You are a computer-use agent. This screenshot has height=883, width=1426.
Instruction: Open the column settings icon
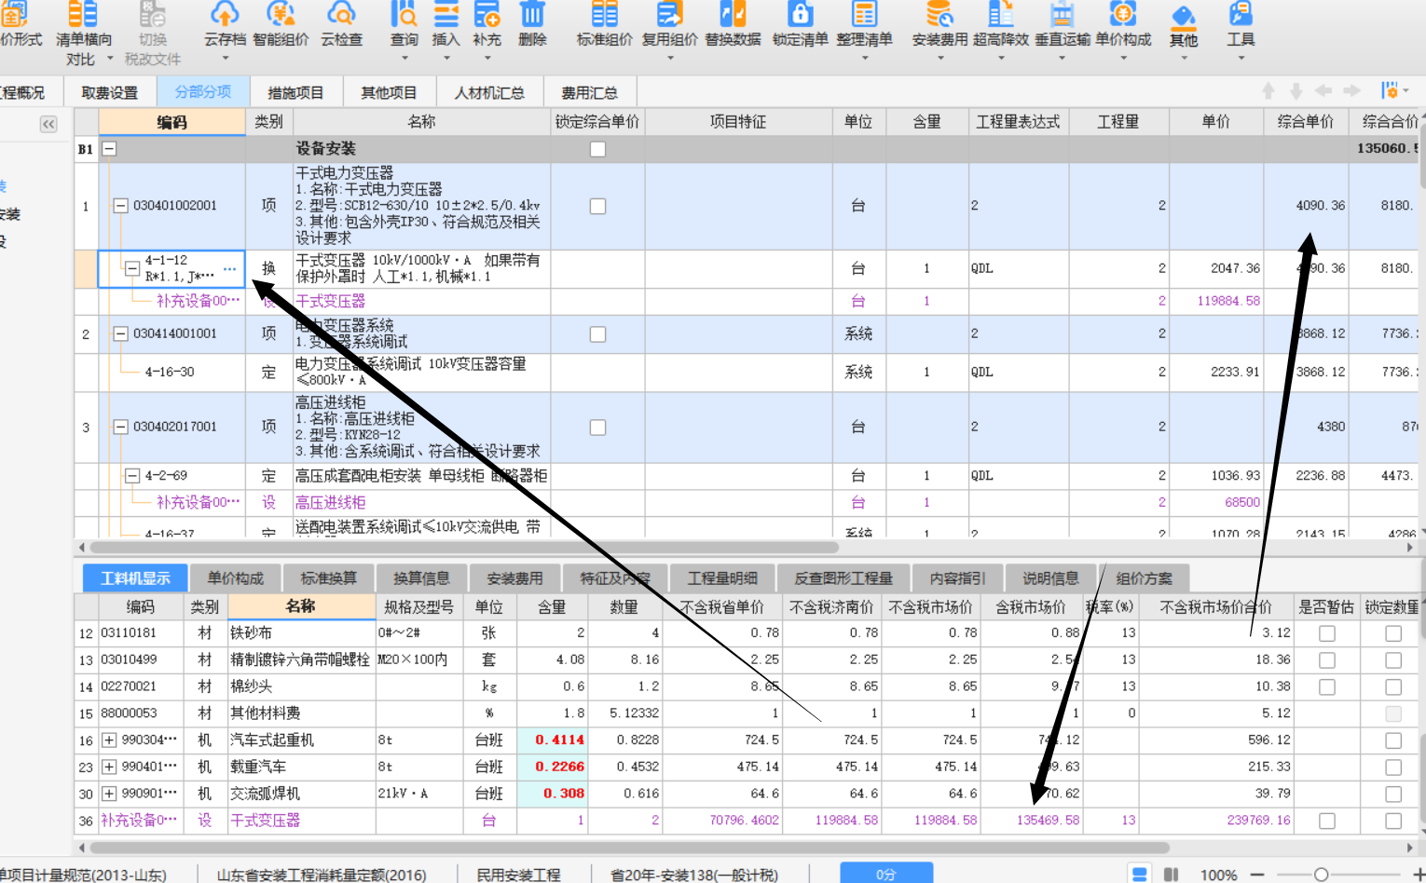(1391, 90)
